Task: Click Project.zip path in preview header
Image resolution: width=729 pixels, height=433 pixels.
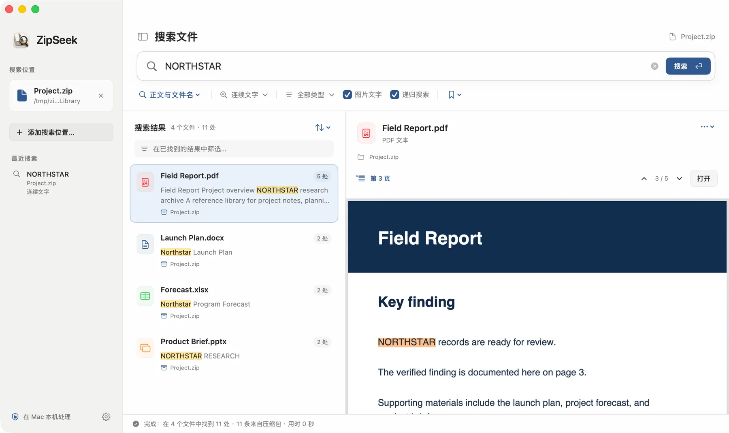Action: pyautogui.click(x=384, y=157)
